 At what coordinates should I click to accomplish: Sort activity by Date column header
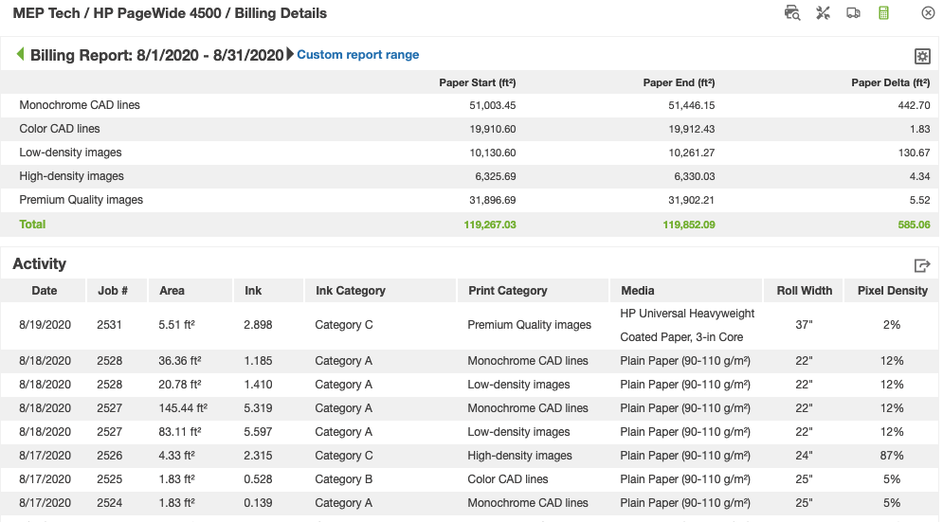tap(45, 291)
